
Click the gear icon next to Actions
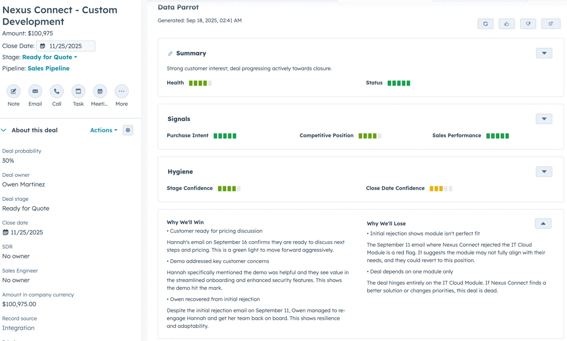[x=128, y=130]
